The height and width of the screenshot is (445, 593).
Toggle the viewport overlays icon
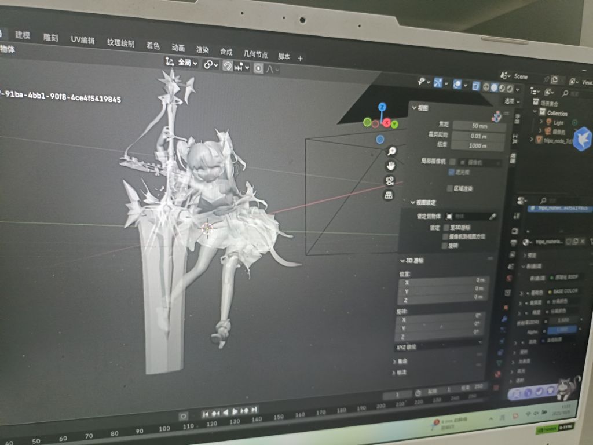click(457, 85)
